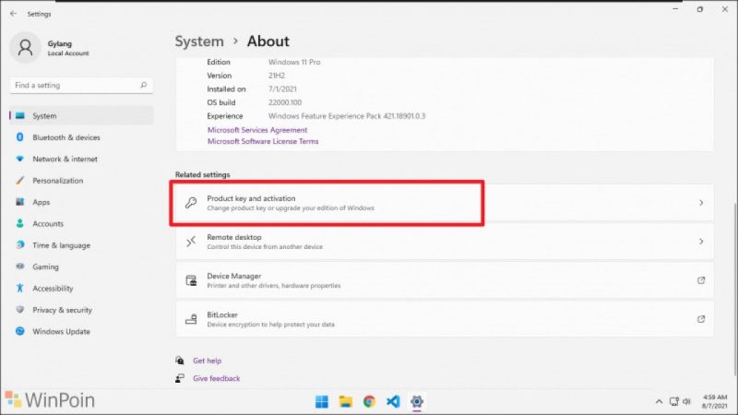The height and width of the screenshot is (415, 738).
Task: Click the OS build value 22000.100
Action: tap(285, 102)
